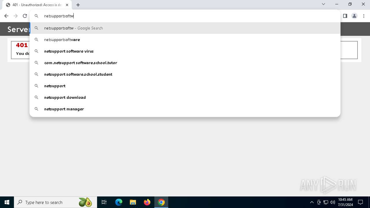The width and height of the screenshot is (370, 208).
Task: Open the Windows Start menu
Action: pos(7,202)
